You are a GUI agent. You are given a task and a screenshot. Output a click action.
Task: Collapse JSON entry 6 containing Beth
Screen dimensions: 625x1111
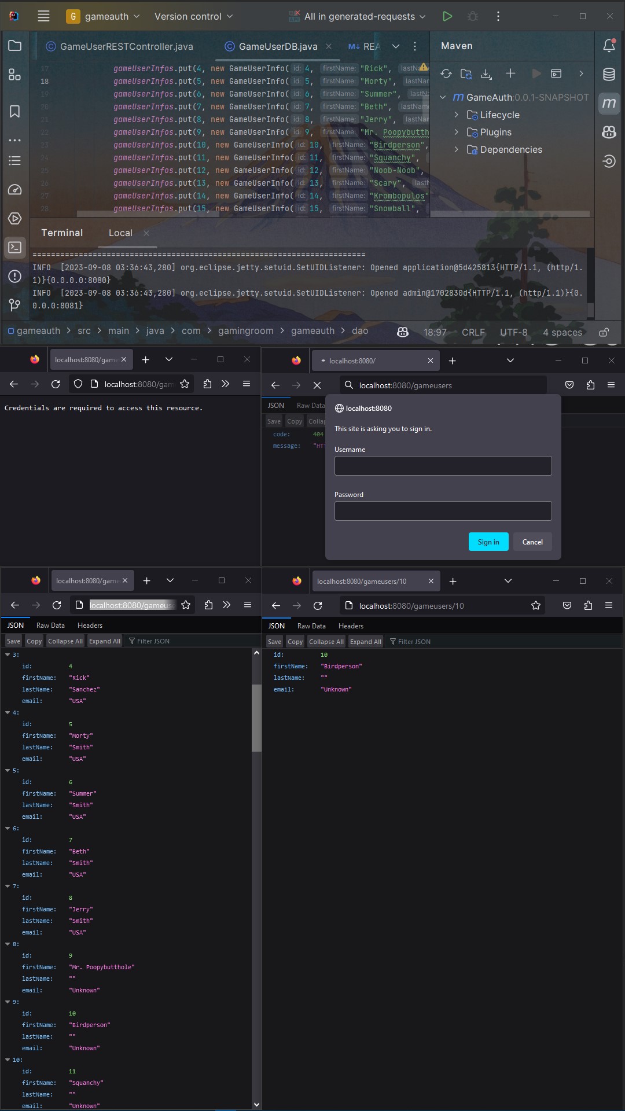tap(8, 828)
